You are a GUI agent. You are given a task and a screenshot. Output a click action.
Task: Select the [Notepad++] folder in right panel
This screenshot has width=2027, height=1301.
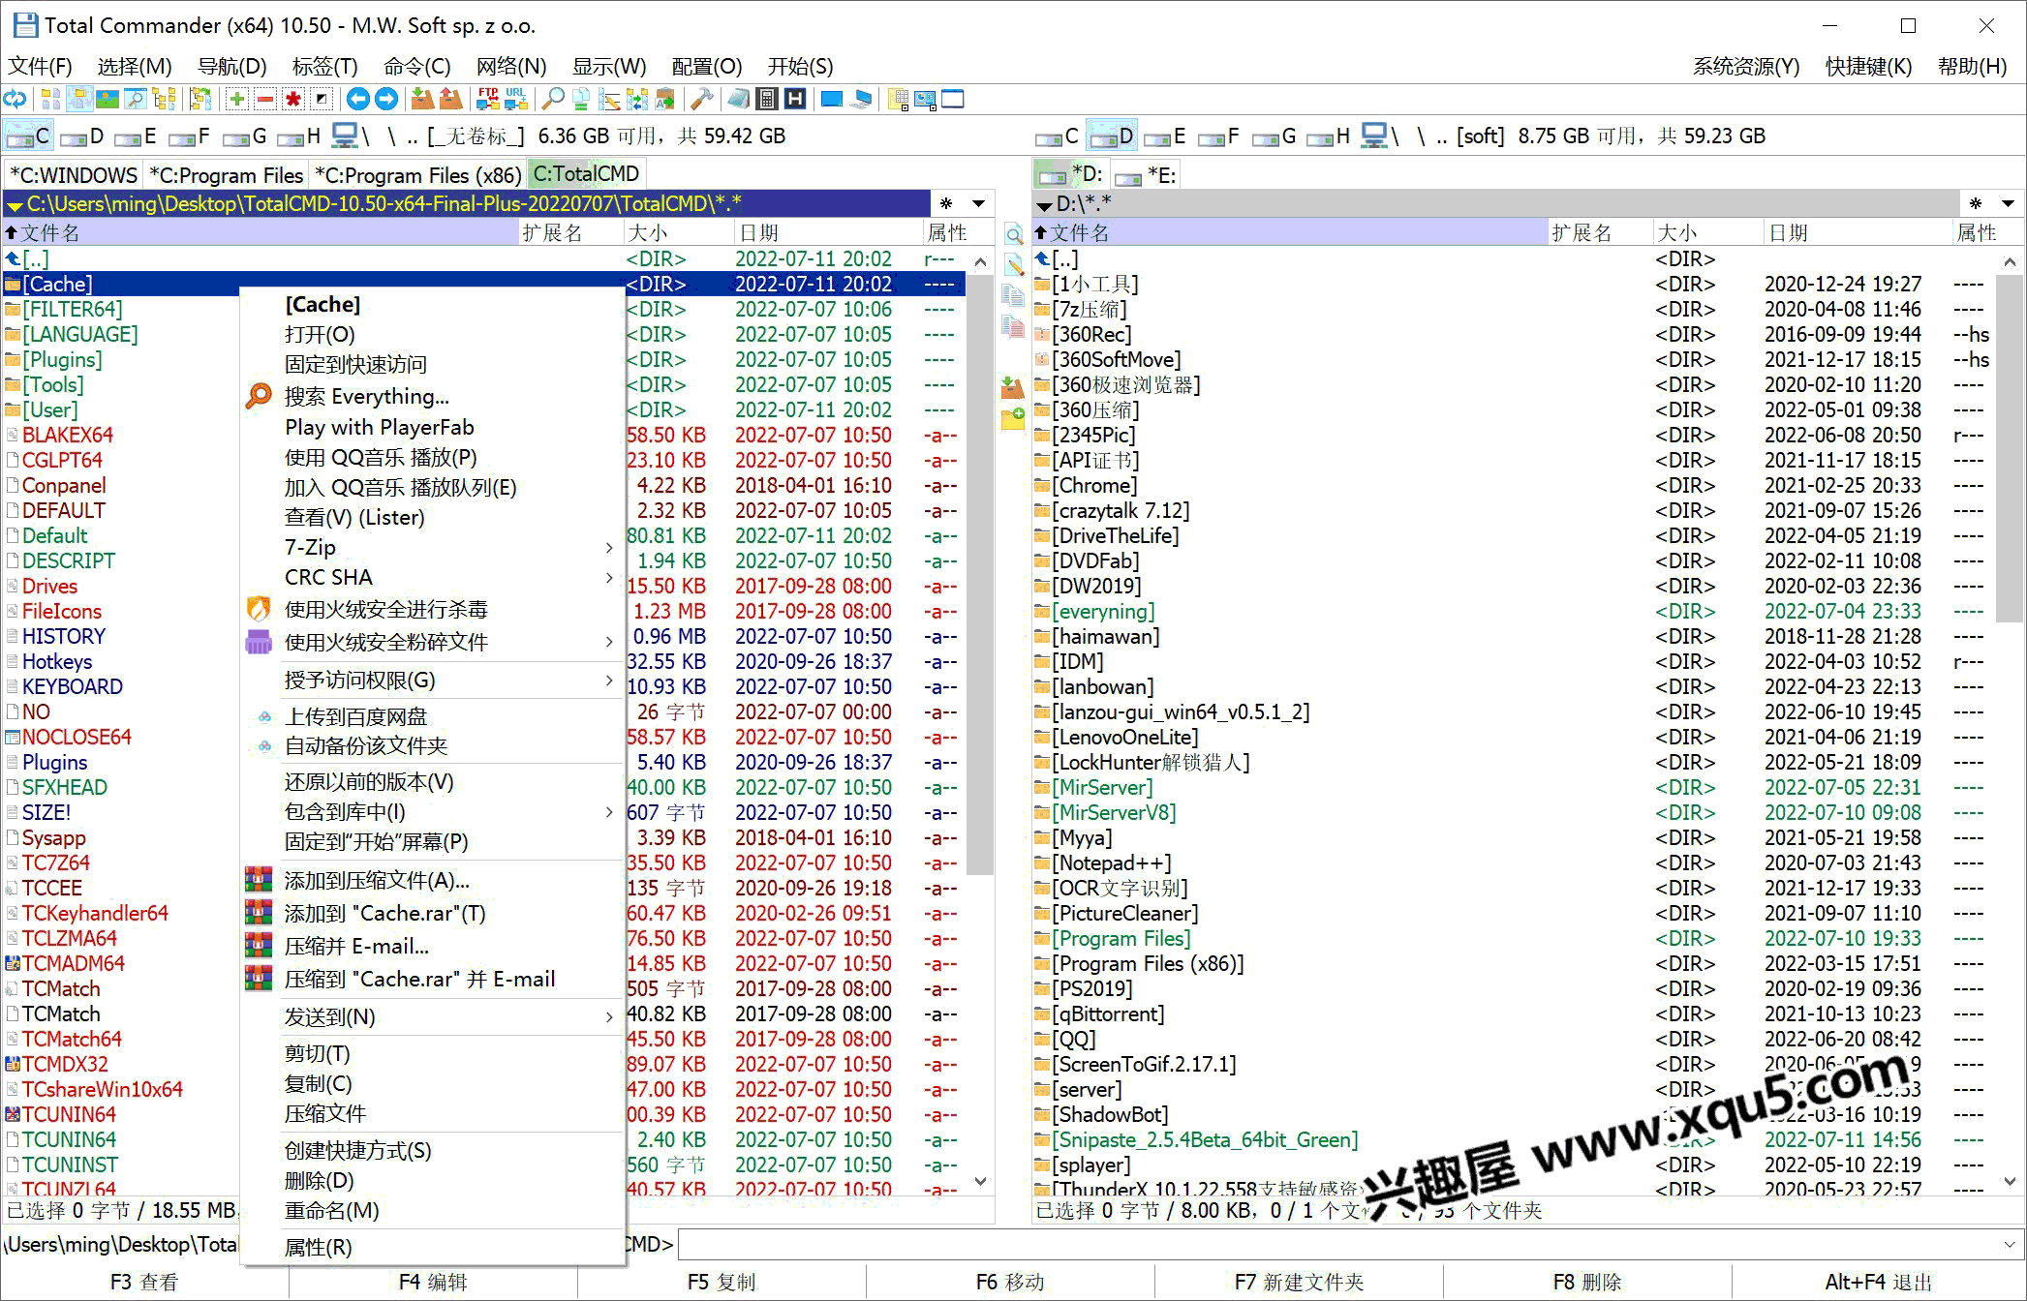pyautogui.click(x=1111, y=863)
